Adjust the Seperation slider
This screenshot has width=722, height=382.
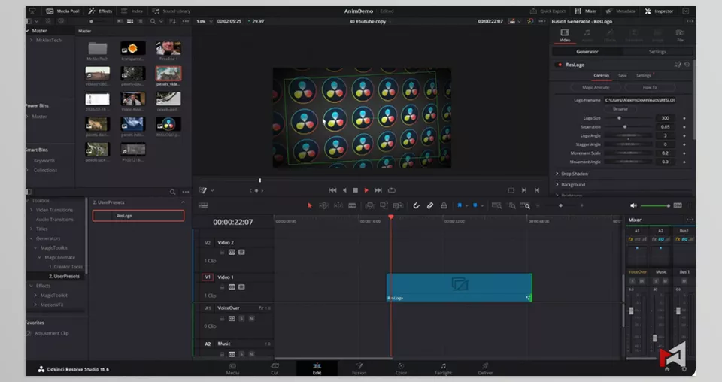coord(627,127)
